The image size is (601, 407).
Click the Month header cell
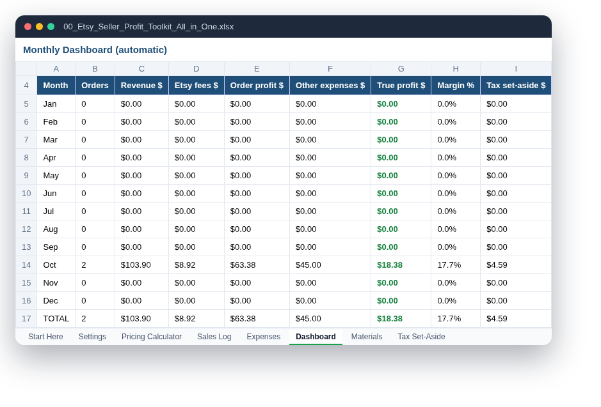[x=56, y=86]
